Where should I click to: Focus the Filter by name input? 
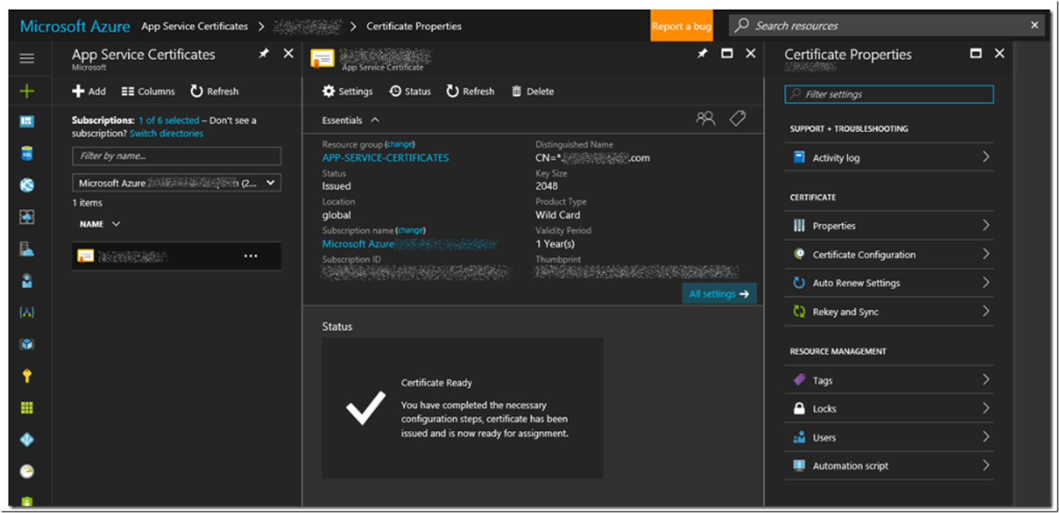click(176, 156)
